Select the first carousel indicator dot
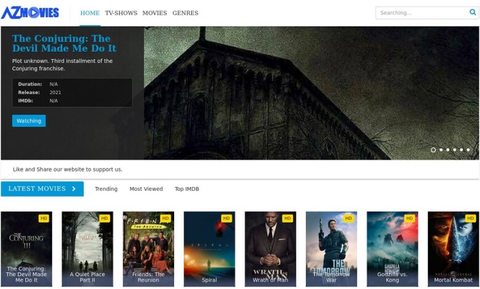The width and height of the screenshot is (480, 289). (433, 150)
